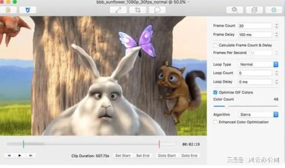285x168 pixels.
Task: Click the Loop Count input field
Action: (255, 73)
